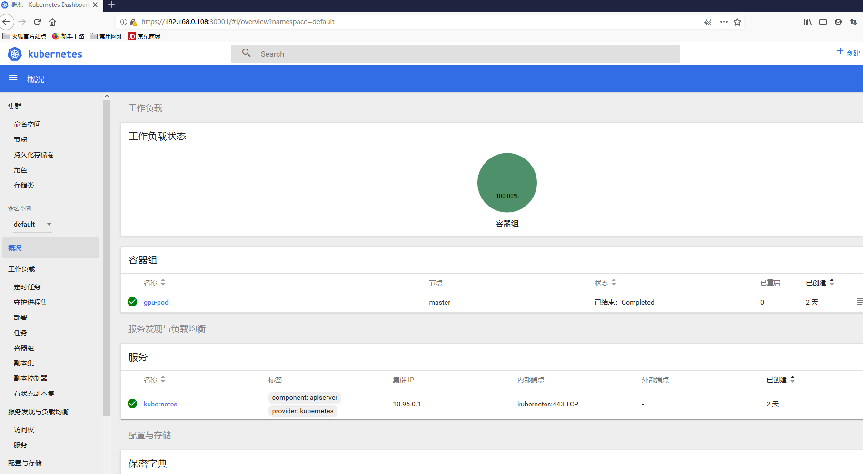Image resolution: width=863 pixels, height=474 pixels.
Task: Open the gpu-pod link
Action: [x=156, y=302]
